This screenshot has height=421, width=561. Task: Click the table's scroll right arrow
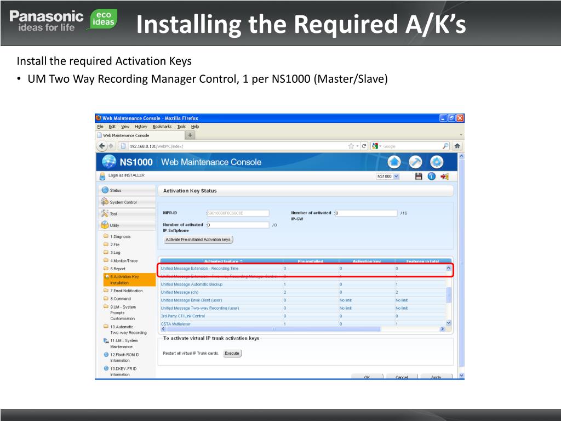coord(443,329)
